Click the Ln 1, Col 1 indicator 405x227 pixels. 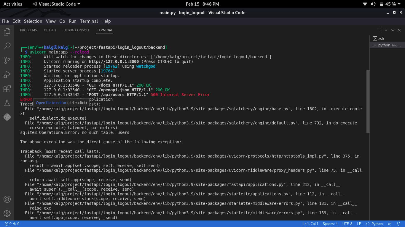click(x=310, y=223)
